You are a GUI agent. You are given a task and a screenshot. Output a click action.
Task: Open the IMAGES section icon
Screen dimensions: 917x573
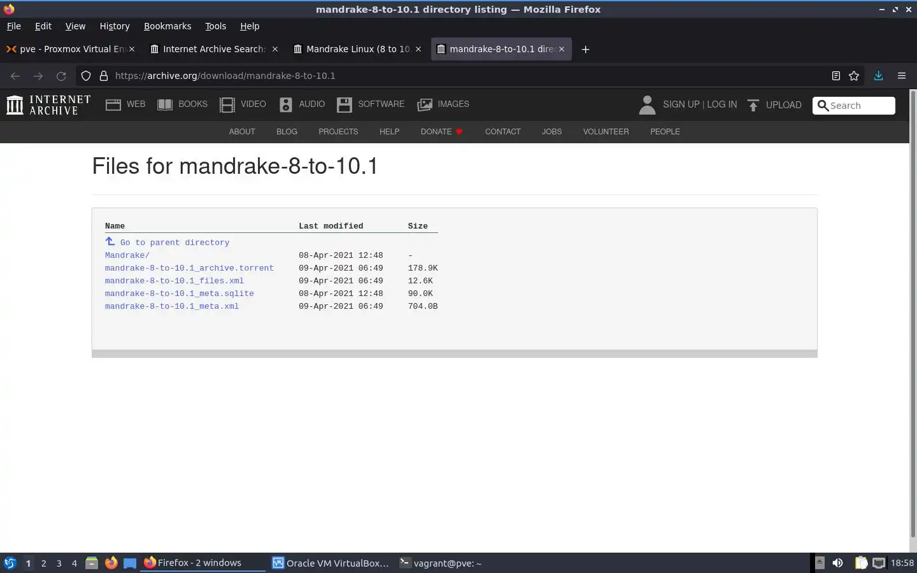pos(425,104)
